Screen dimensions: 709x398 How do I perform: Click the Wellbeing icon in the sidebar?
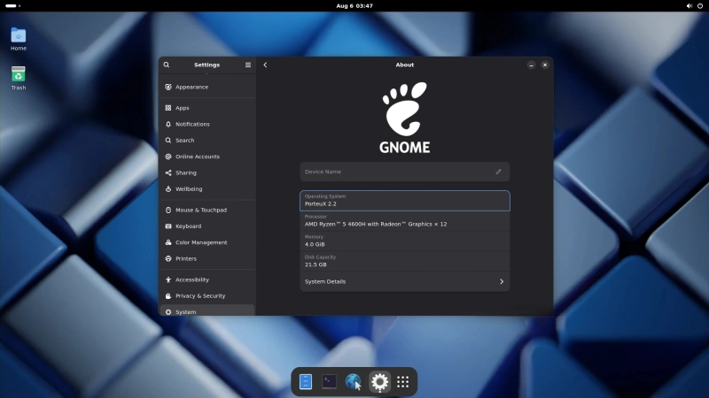tap(168, 189)
